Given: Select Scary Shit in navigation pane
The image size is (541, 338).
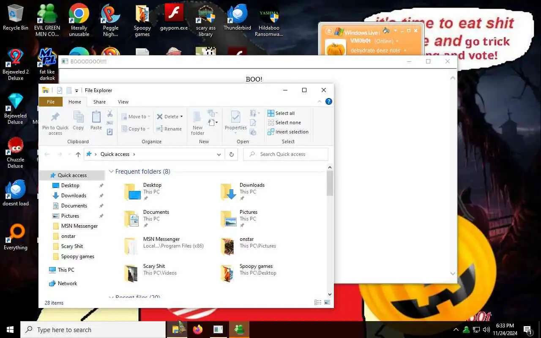Looking at the screenshot, I should coord(72,246).
